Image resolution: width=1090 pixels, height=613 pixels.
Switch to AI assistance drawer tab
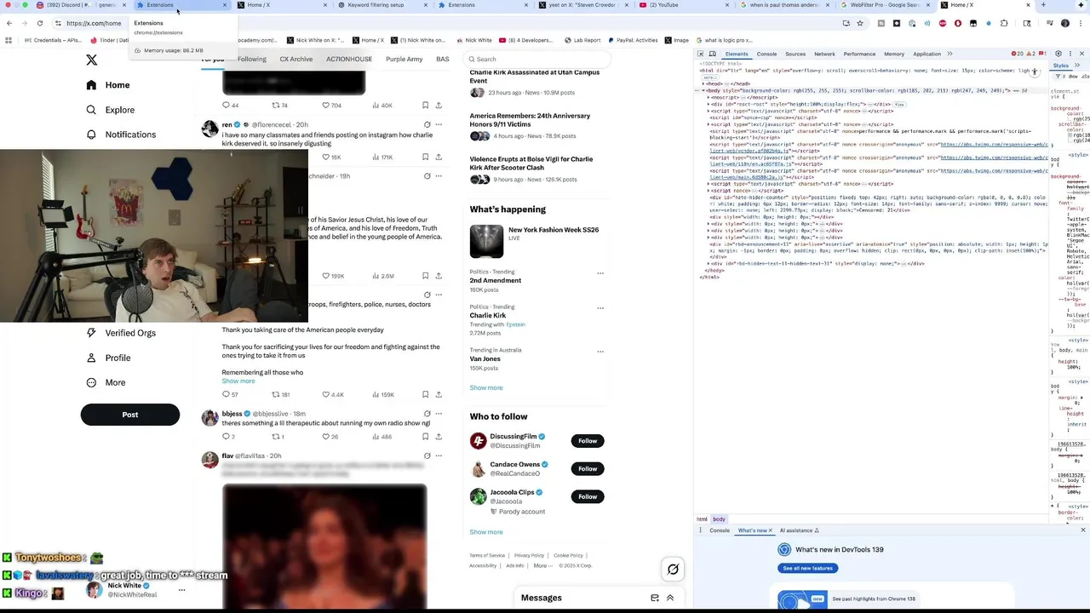[799, 530]
